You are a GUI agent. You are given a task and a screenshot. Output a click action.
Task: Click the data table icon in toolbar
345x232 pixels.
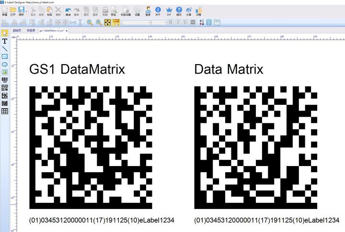(x=217, y=22)
